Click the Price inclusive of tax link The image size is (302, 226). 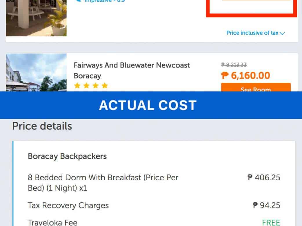252,33
